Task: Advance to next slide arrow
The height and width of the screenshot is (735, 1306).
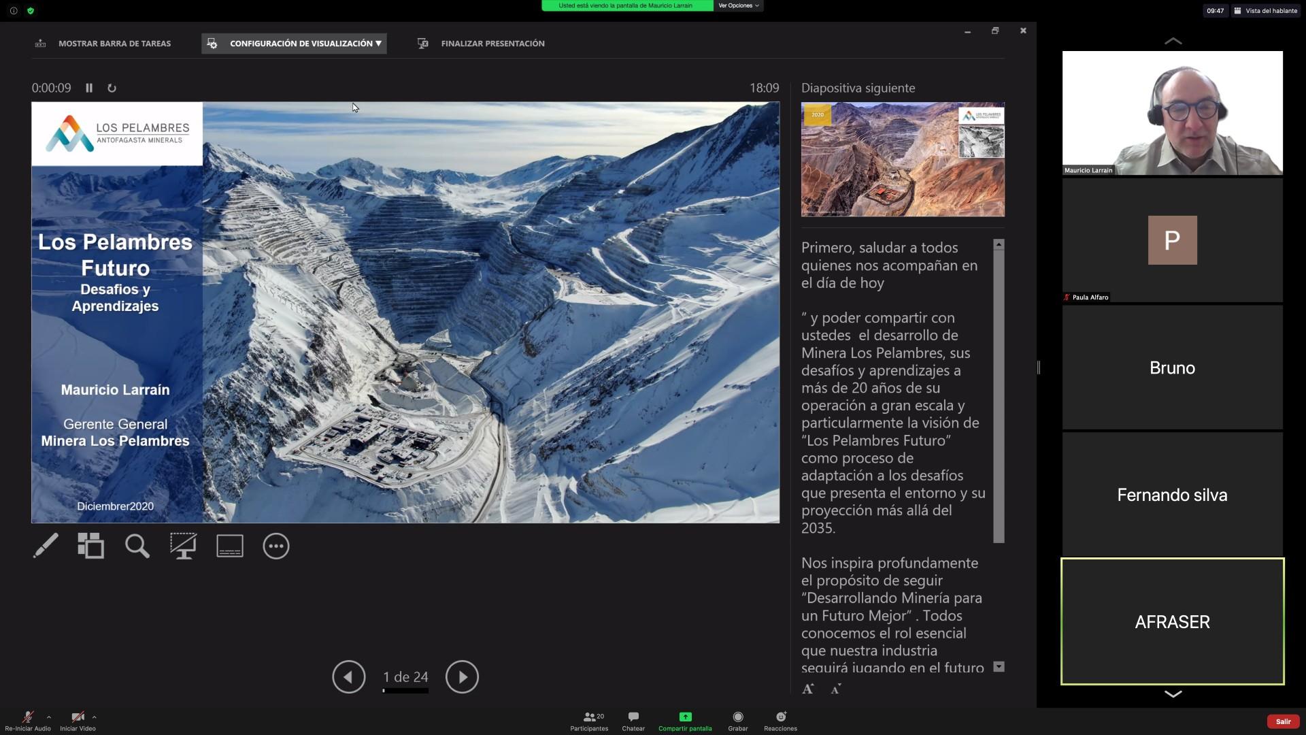Action: (462, 677)
